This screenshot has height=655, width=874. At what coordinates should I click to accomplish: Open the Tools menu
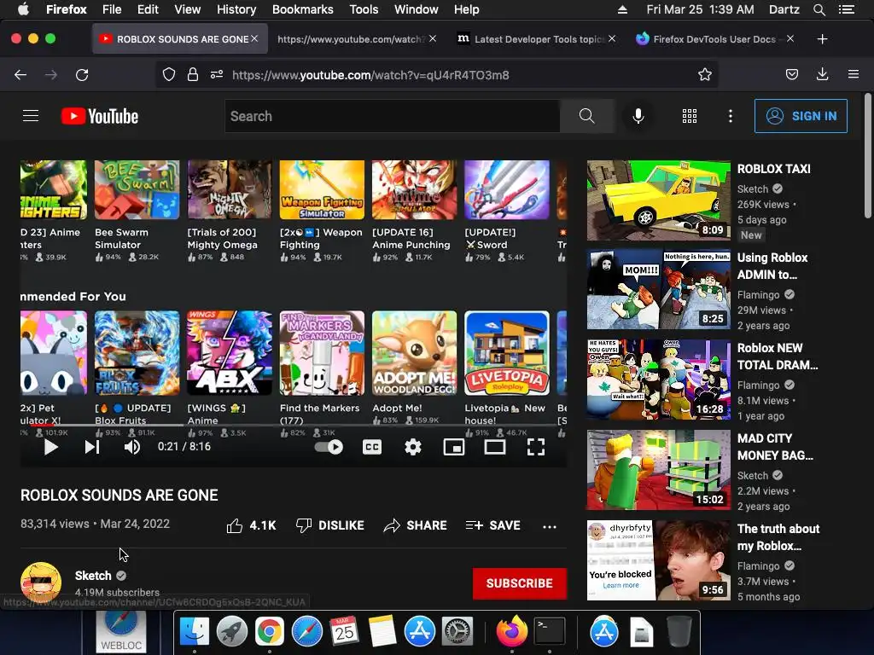coord(364,9)
